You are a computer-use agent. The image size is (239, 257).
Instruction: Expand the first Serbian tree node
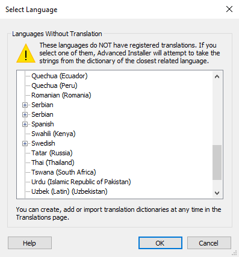point(25,105)
